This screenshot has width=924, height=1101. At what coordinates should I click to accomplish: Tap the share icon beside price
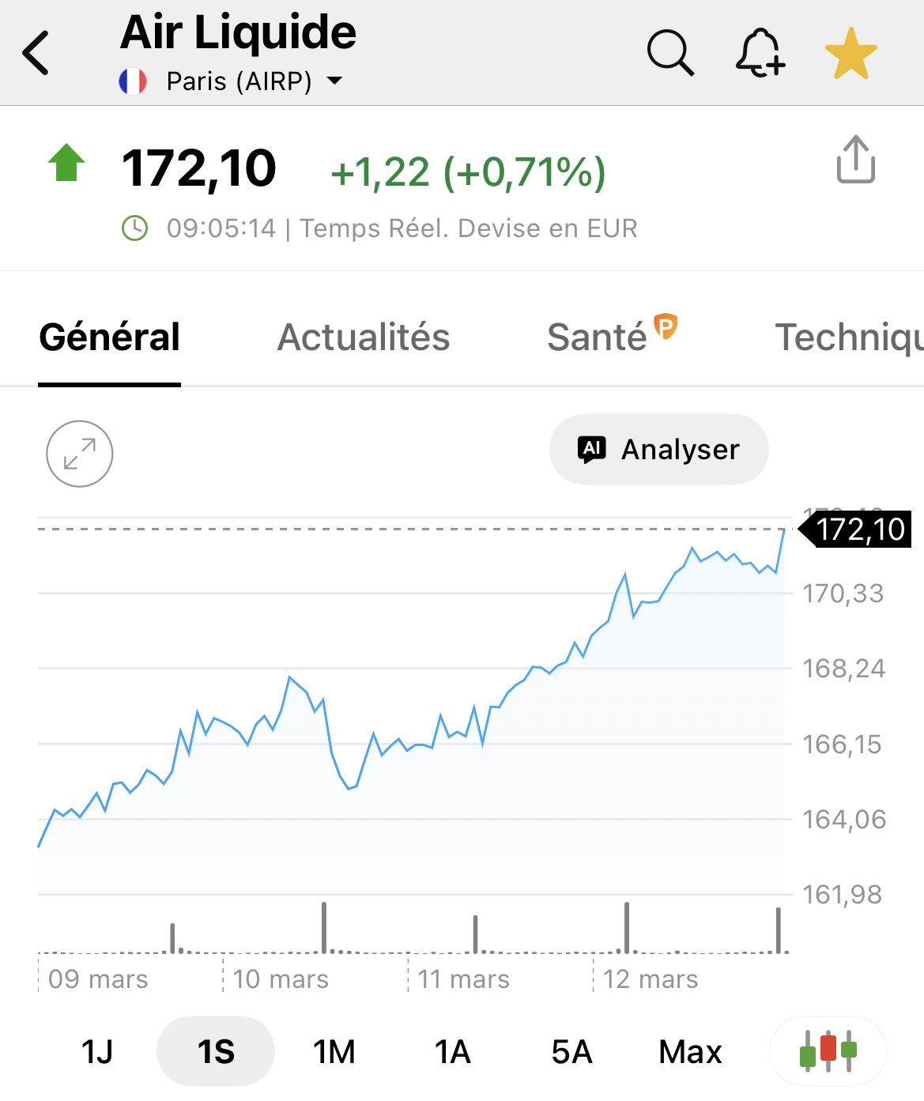point(855,160)
